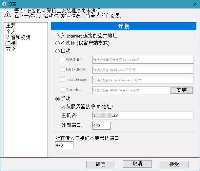The width and height of the screenshot is (200, 171).
Task: Select 连接 in the settings list
Action: coord(11,43)
